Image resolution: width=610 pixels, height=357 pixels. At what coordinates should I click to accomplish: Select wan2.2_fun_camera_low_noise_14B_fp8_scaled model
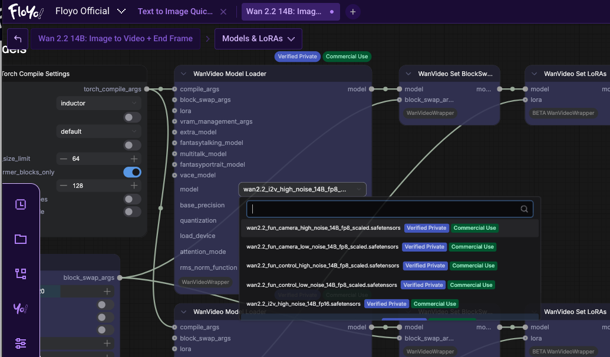[390, 247]
